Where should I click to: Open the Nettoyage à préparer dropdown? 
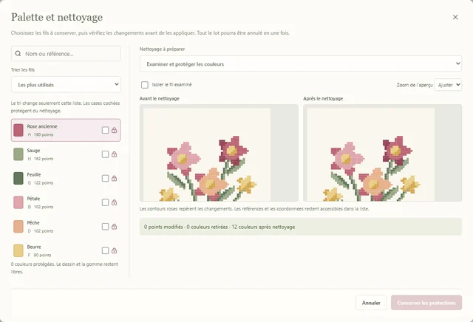pyautogui.click(x=301, y=64)
